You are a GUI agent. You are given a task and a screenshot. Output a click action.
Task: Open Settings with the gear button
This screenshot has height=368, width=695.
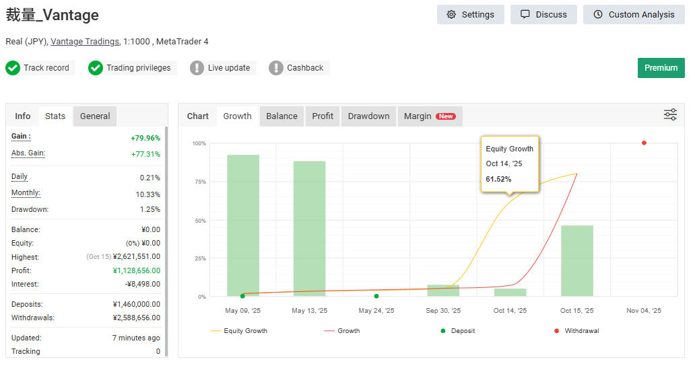(x=470, y=15)
